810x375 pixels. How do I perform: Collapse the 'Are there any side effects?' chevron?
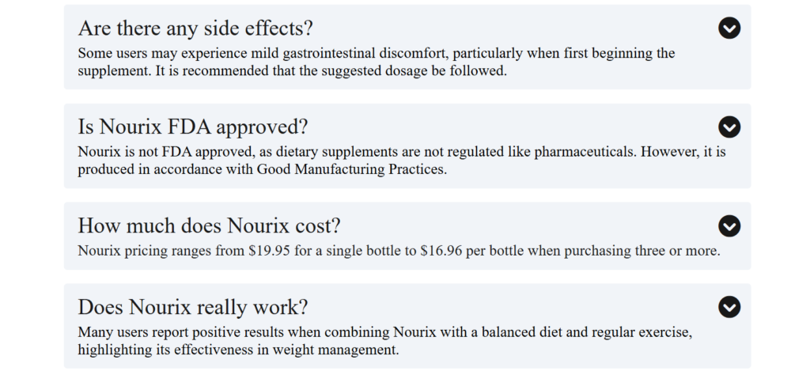(729, 28)
